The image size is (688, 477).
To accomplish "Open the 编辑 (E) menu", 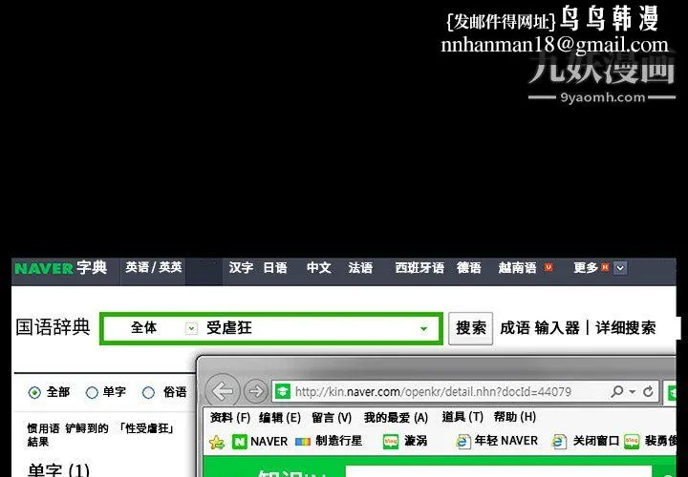I will point(280,418).
